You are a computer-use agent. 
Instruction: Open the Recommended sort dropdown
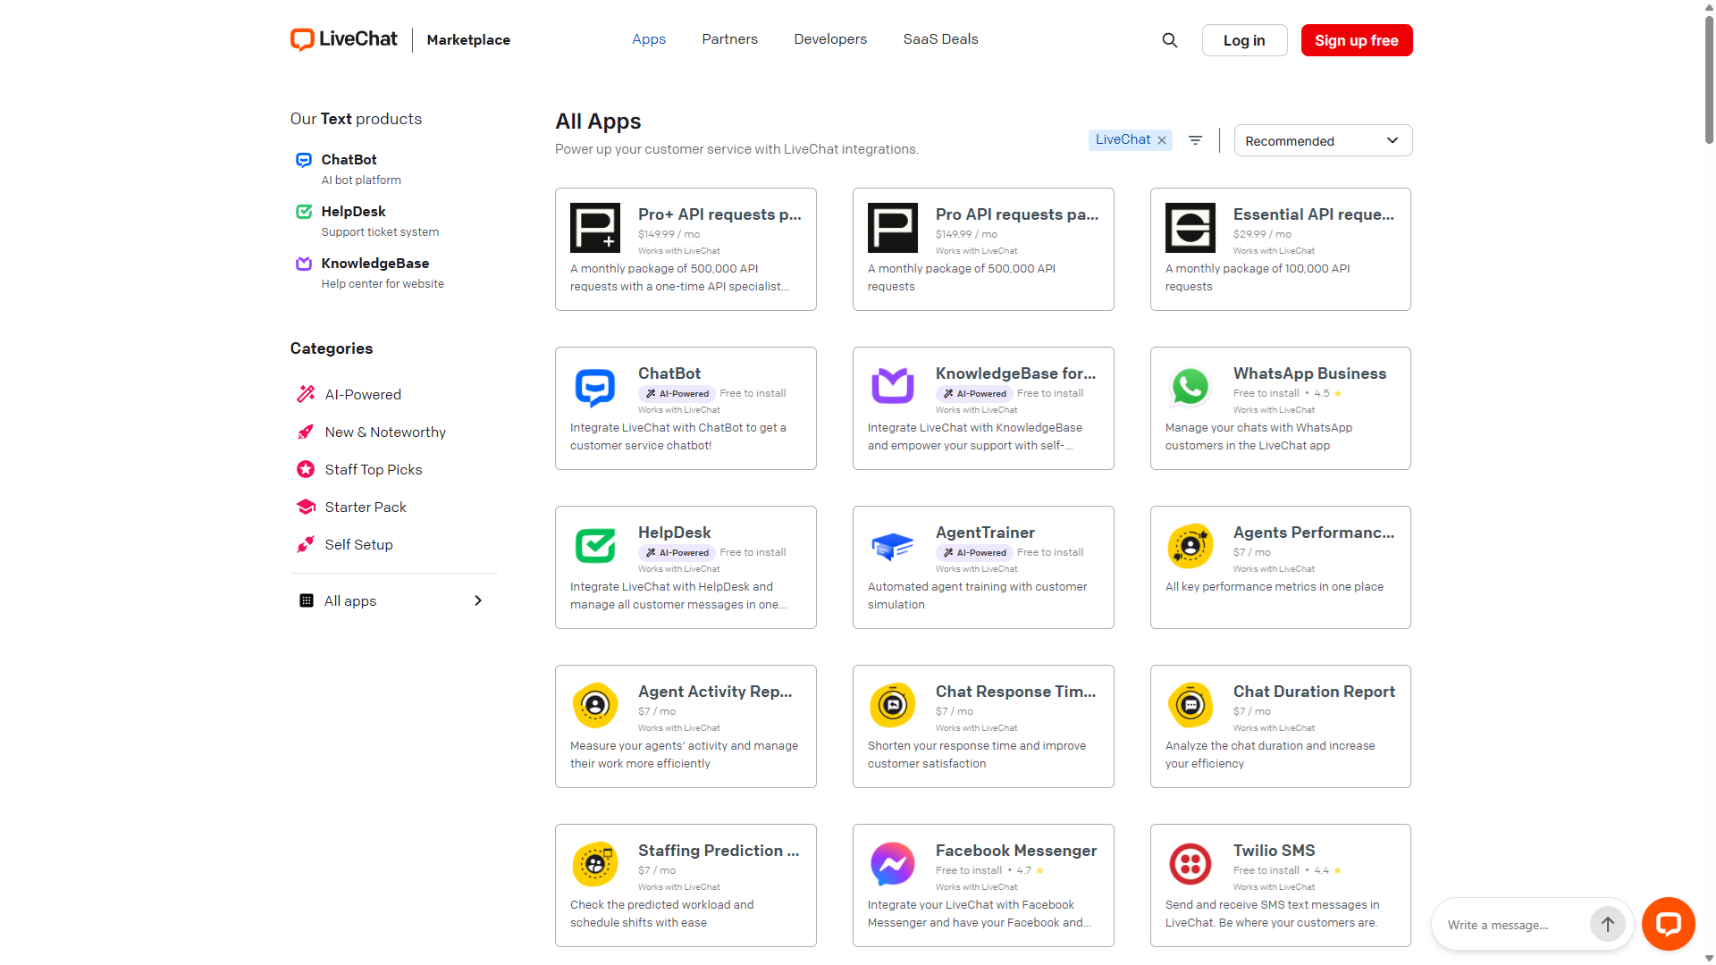[x=1323, y=140]
